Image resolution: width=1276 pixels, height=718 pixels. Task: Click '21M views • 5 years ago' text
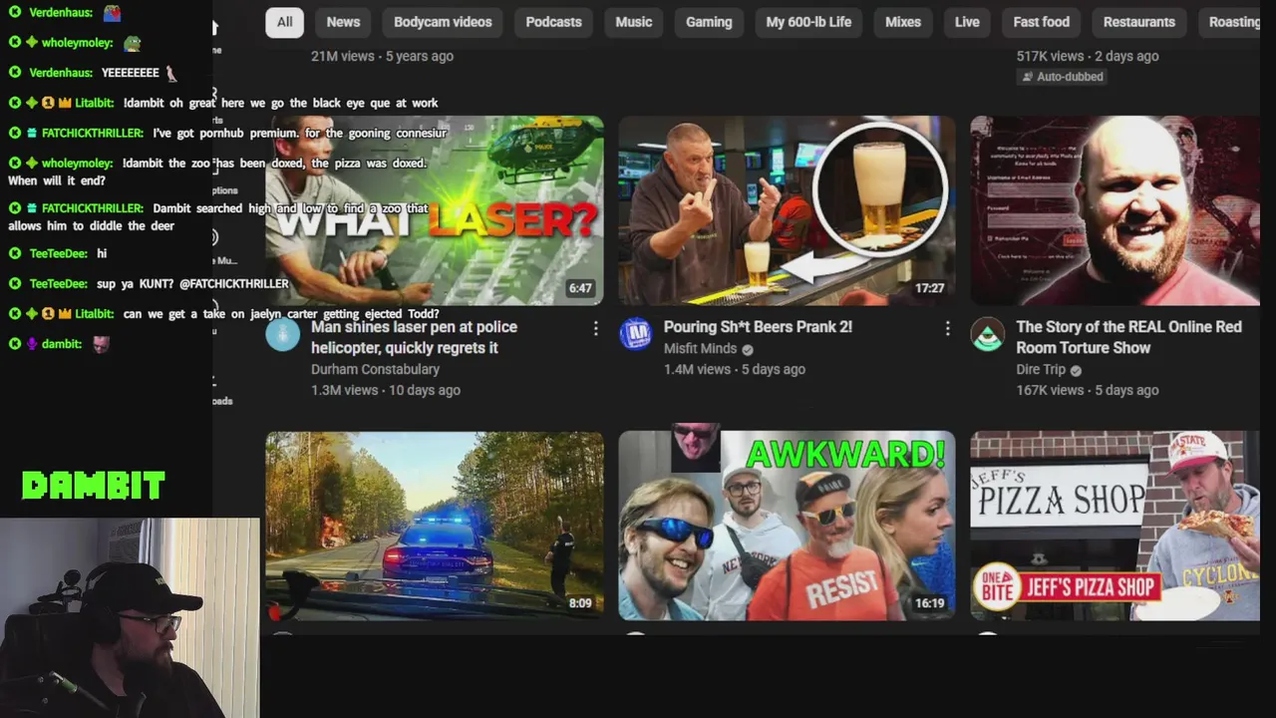[383, 56]
